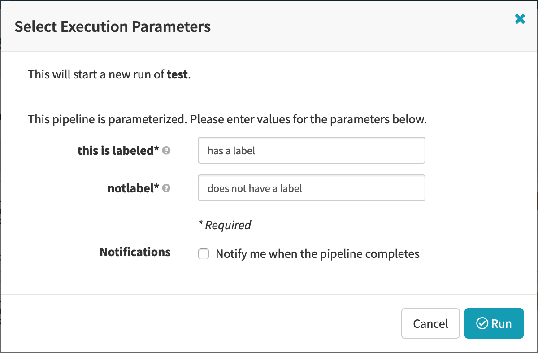Cancel the execution parameters dialog

pos(430,323)
